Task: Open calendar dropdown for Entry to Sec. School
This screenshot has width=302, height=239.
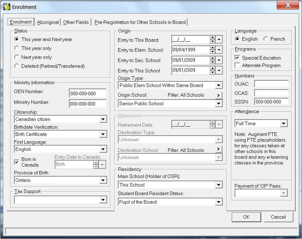Action: tap(219, 60)
